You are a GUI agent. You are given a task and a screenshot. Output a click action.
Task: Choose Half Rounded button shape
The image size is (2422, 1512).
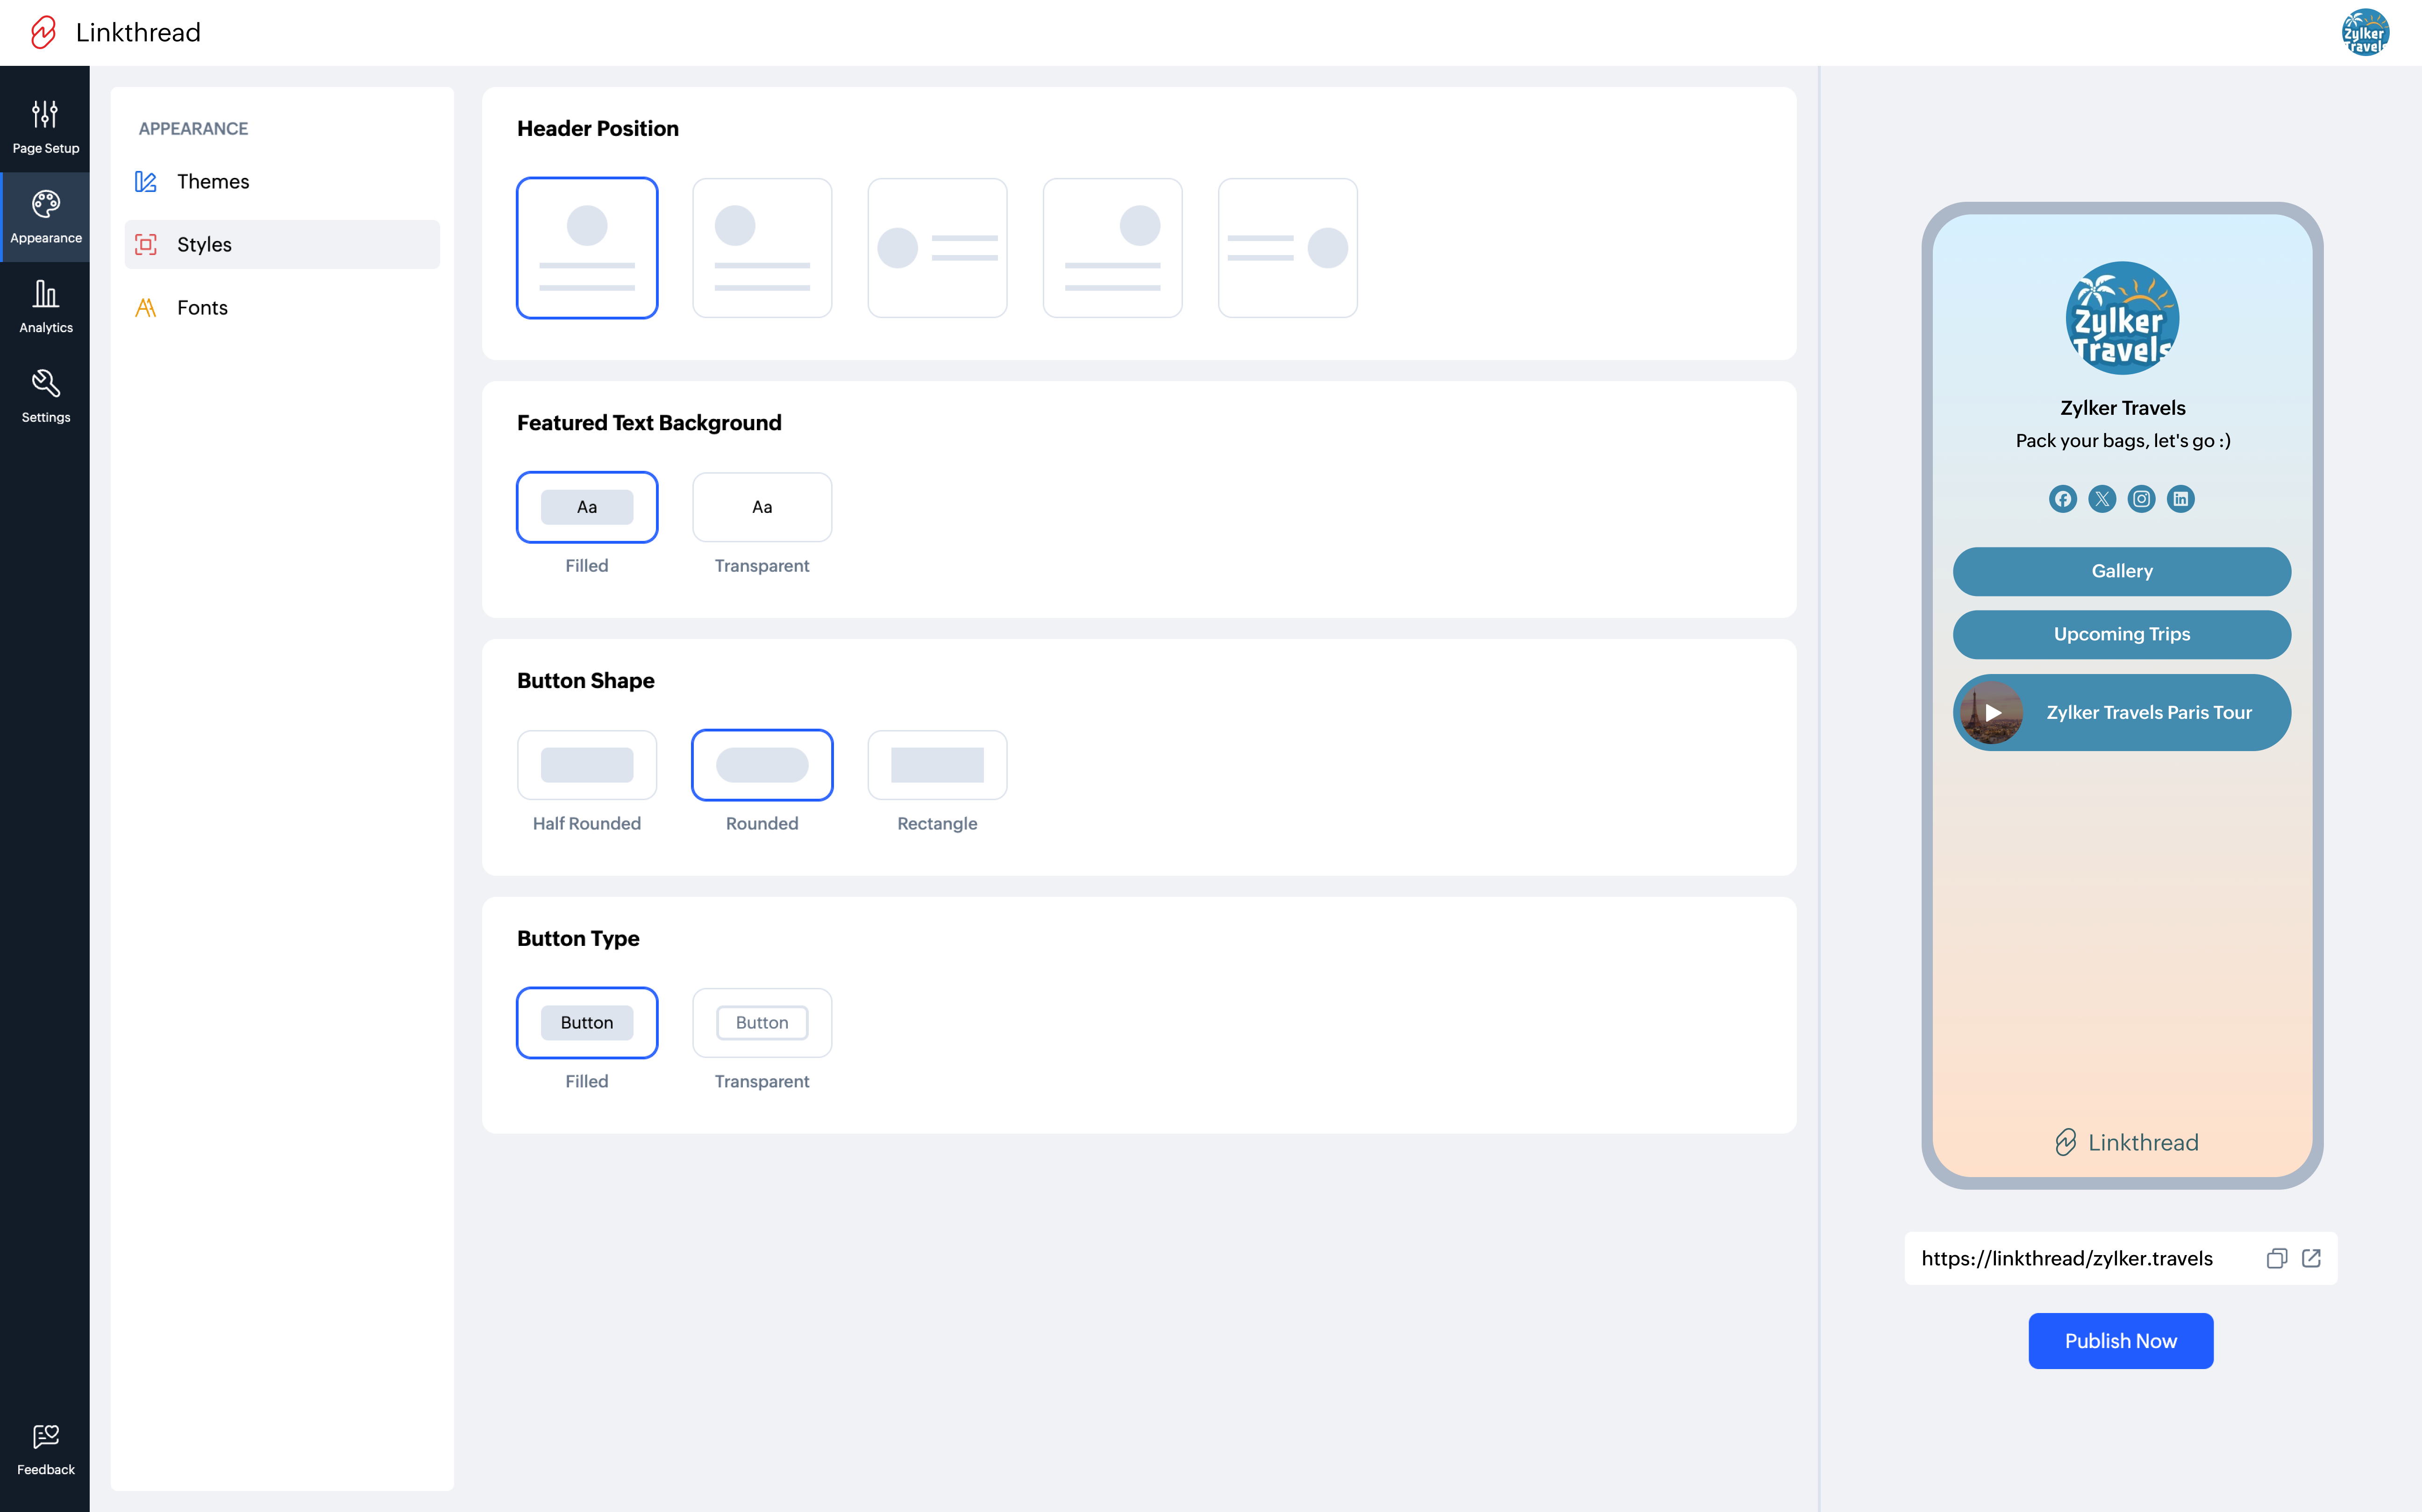tap(586, 765)
